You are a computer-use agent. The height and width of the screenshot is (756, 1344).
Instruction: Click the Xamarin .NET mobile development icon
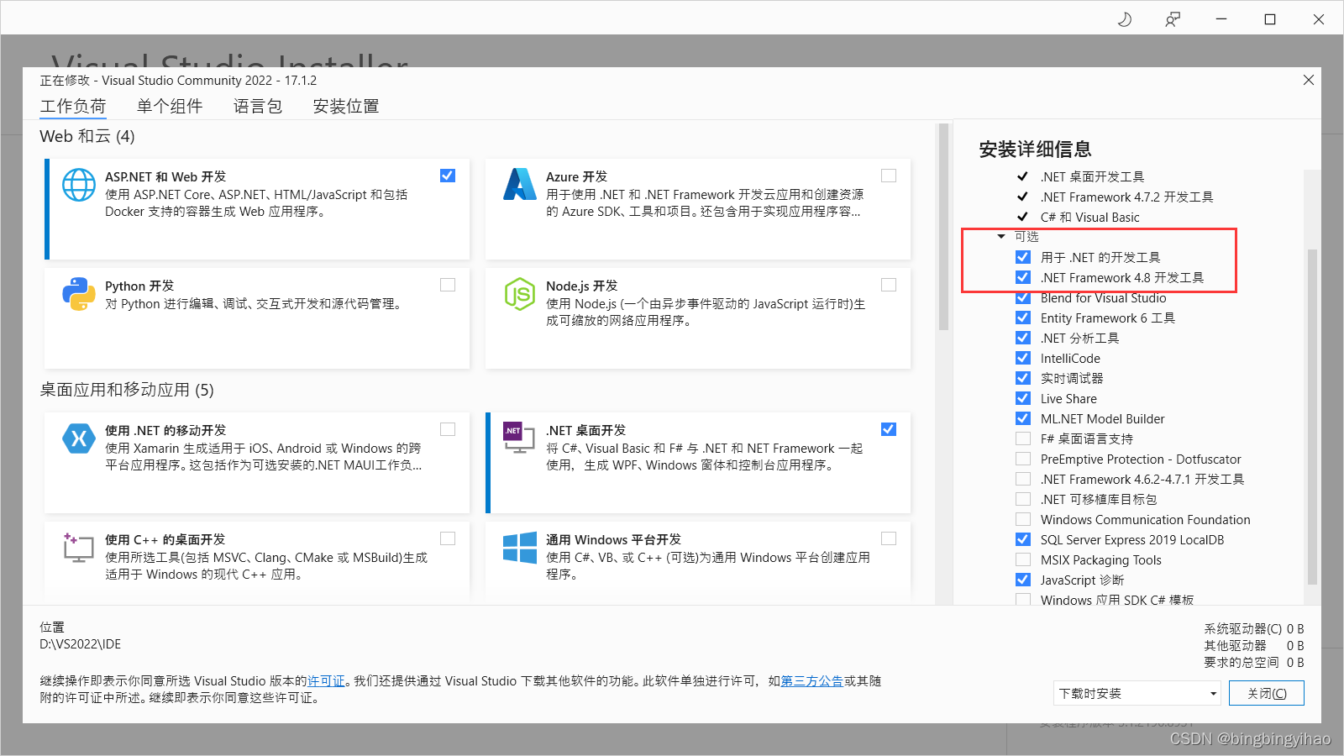[79, 438]
